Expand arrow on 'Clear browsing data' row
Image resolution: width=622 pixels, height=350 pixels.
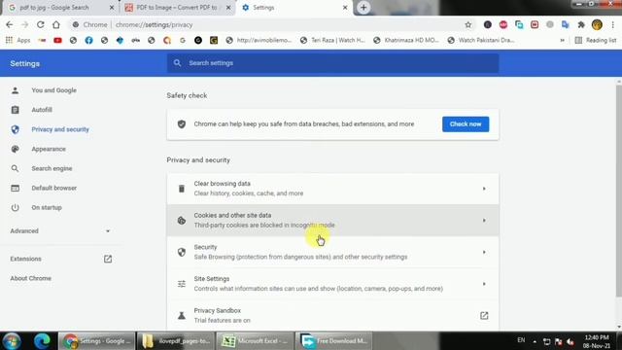click(484, 189)
